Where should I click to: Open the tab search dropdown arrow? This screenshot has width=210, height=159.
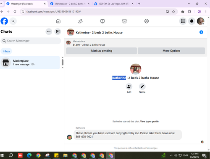click(x=1, y=4)
